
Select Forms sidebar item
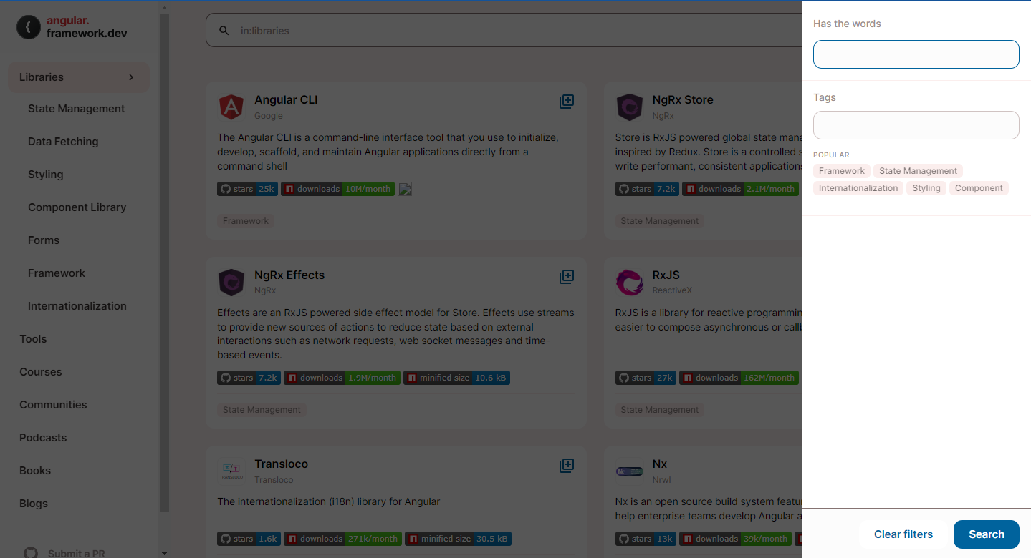click(x=44, y=240)
